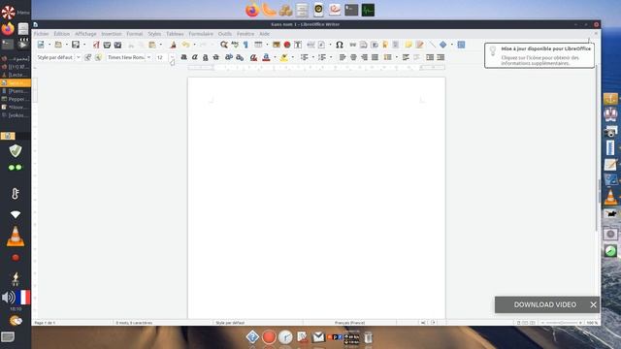This screenshot has width=621, height=349.
Task: Expand the Highlighting Color dropdown arrow
Action: (x=292, y=57)
